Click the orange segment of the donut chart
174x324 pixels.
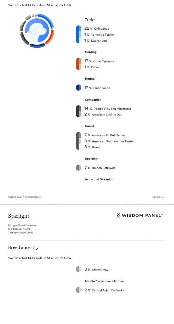click(50, 37)
